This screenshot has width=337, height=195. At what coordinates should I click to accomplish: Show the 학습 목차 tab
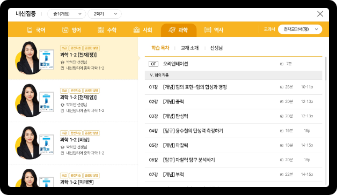click(x=160, y=48)
